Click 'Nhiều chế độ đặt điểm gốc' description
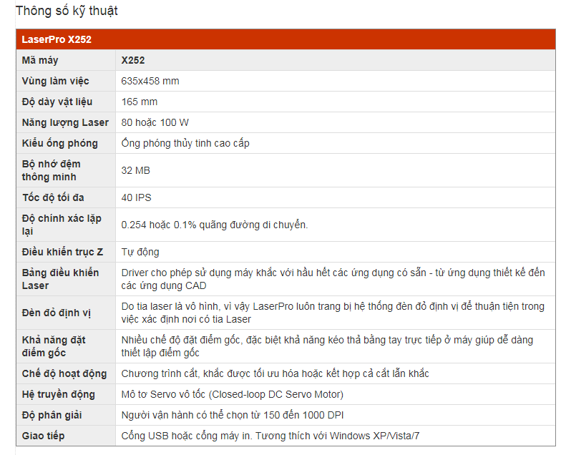 point(327,346)
